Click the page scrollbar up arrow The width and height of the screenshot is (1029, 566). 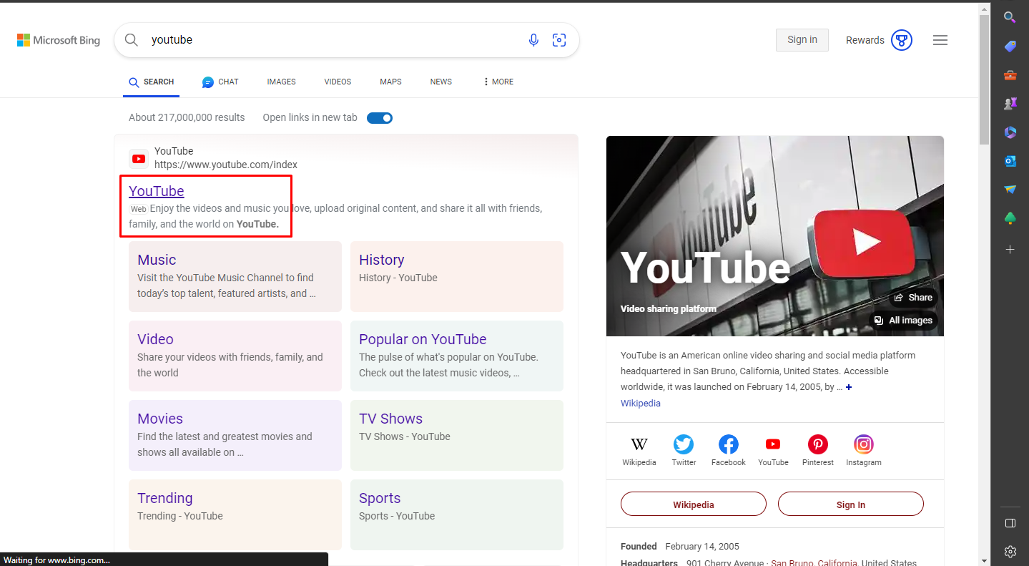click(x=985, y=9)
